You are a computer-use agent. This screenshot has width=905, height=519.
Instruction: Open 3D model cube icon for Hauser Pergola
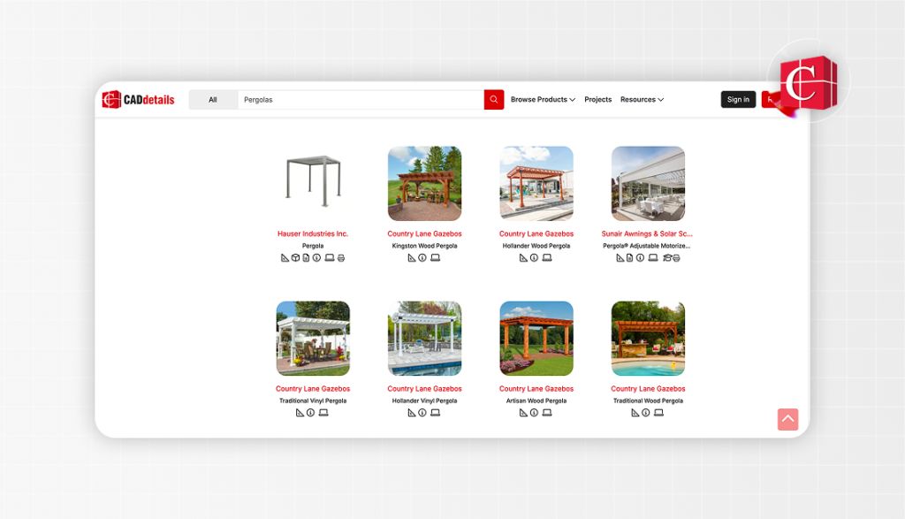[x=295, y=258]
